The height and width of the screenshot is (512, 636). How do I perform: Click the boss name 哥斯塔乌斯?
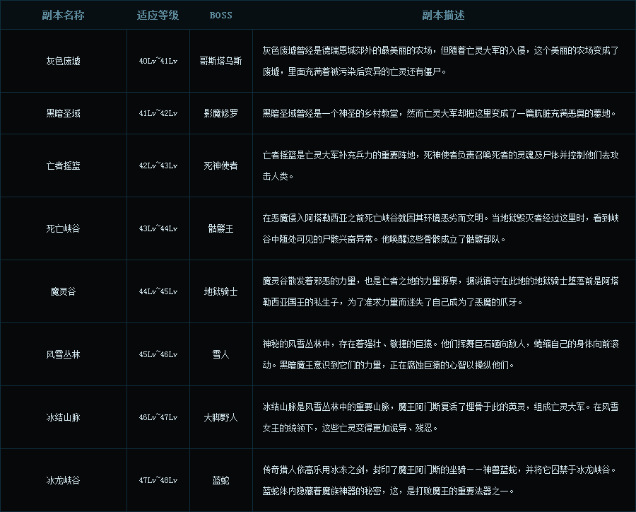pyautogui.click(x=220, y=61)
